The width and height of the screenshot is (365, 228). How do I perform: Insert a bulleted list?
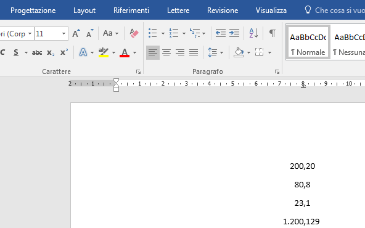click(x=153, y=33)
